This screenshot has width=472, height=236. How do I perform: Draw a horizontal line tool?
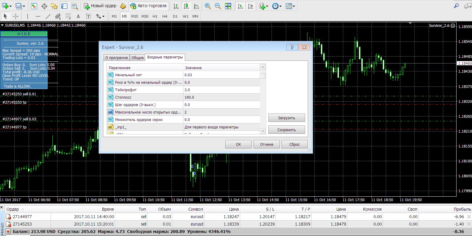38,16
